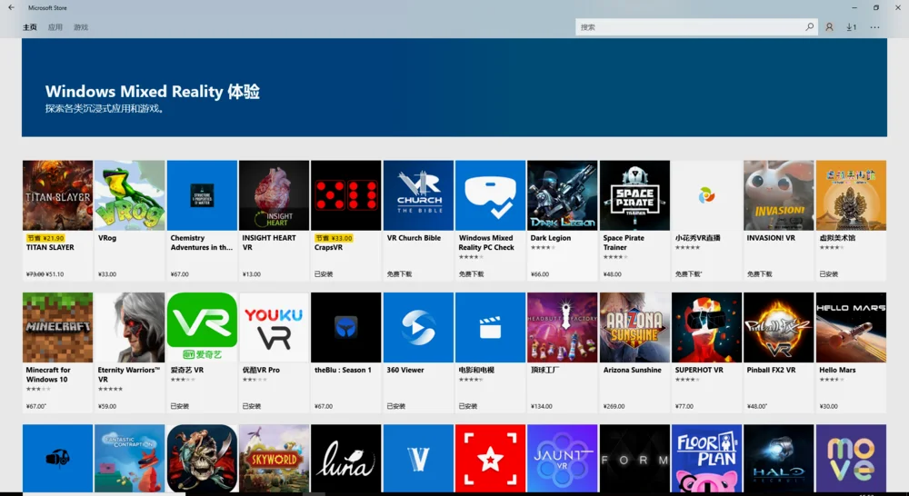
Task: Open the CrapsVR dice icon tile
Action: [346, 195]
